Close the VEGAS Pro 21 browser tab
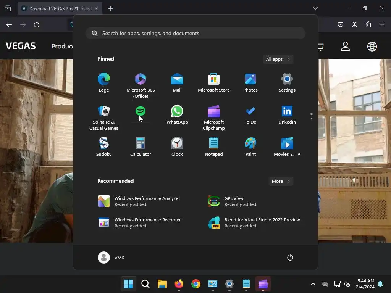This screenshot has height=293, width=391. click(x=96, y=8)
